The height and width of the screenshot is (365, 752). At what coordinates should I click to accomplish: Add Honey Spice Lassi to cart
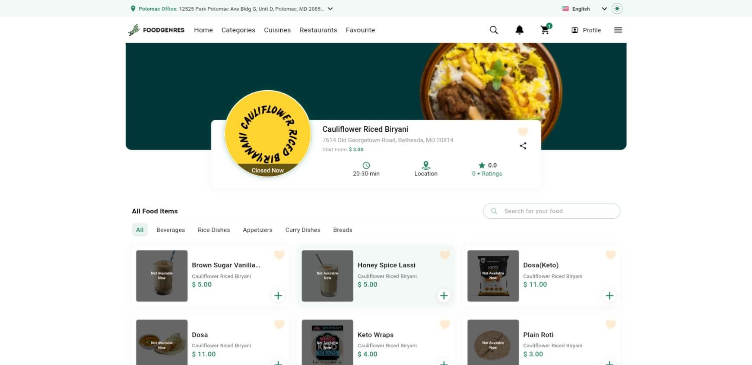click(x=444, y=295)
